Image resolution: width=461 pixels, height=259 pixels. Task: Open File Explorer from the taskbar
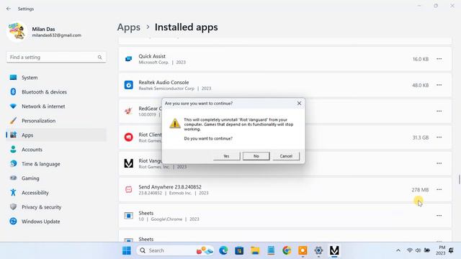pyautogui.click(x=255, y=250)
